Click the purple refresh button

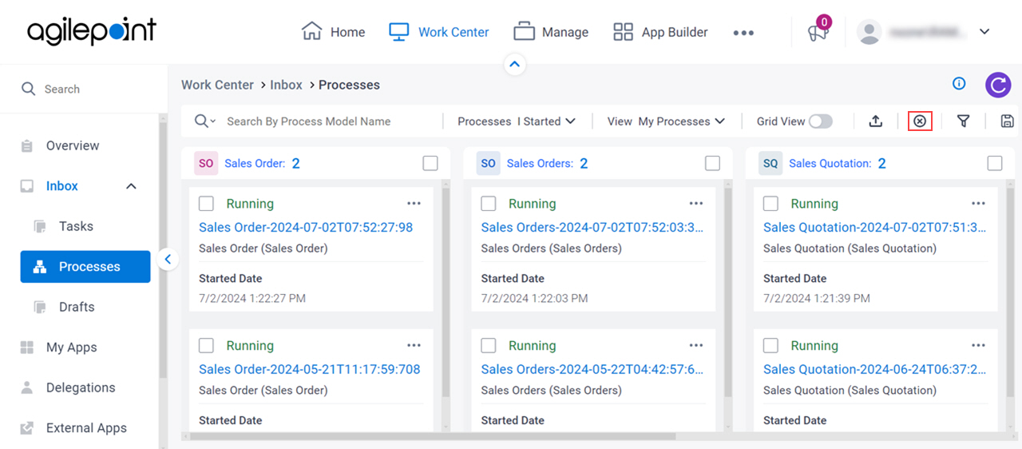tap(998, 85)
